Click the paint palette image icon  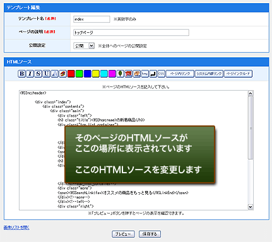pyautogui.click(x=136, y=74)
